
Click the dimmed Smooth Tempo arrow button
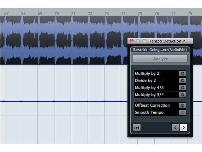182,112
